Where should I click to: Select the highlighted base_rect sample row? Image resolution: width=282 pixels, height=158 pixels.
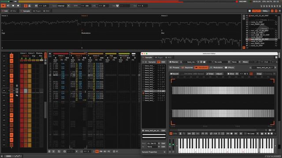pyautogui.click(x=154, y=91)
